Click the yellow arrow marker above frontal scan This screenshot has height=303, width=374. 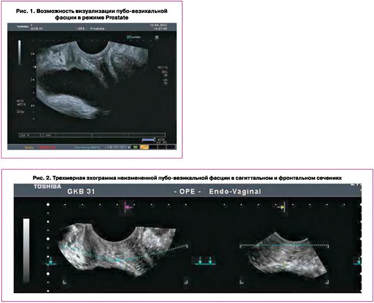click(280, 206)
